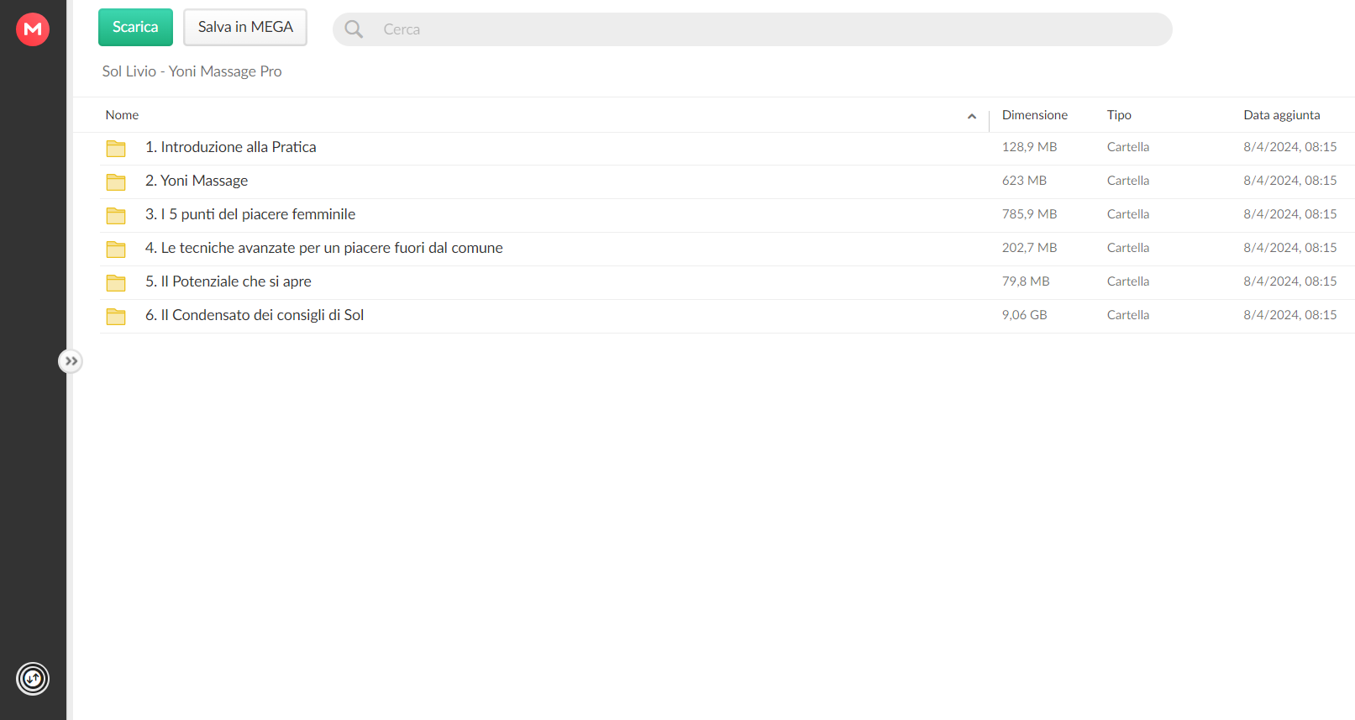Click the folder icon for Condensato row
Screen dimensions: 1355x720
116,317
